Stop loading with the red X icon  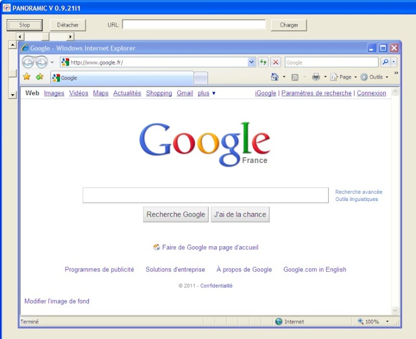[276, 62]
